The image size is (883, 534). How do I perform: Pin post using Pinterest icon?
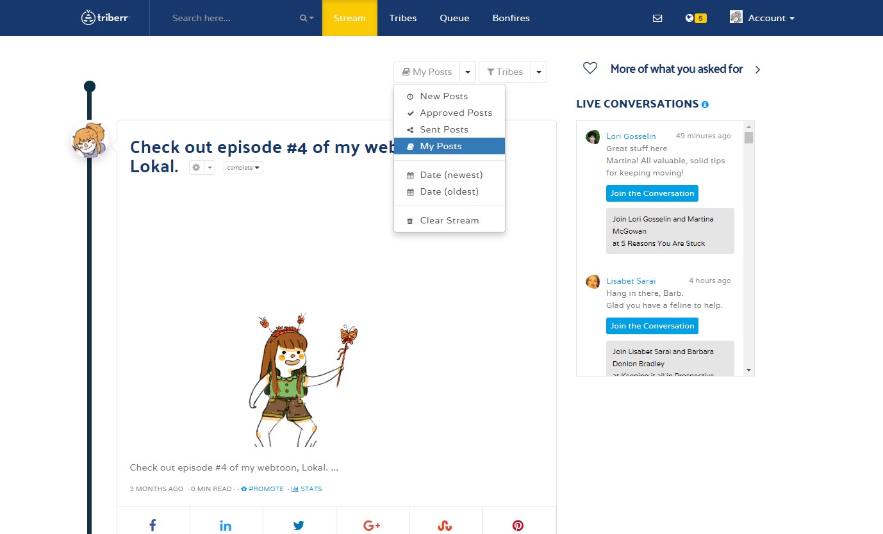tap(518, 525)
